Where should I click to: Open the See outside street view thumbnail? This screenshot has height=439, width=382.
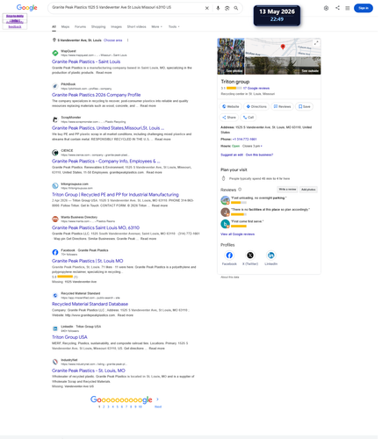pyautogui.click(x=283, y=66)
